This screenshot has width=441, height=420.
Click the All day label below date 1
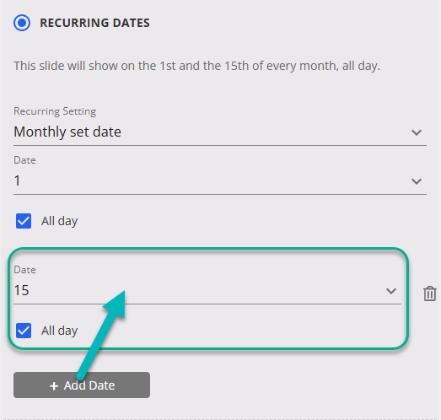coord(59,221)
